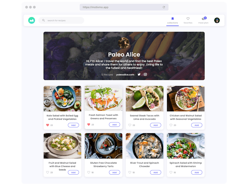
Task: Toggle heart on Seared Steak Tacos
Action: pyautogui.click(x=130, y=125)
